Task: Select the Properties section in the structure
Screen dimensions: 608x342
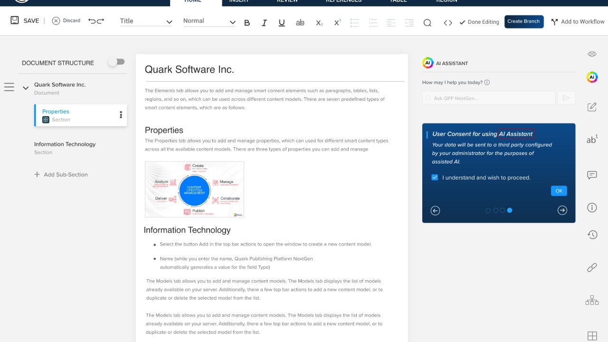Action: [x=80, y=115]
